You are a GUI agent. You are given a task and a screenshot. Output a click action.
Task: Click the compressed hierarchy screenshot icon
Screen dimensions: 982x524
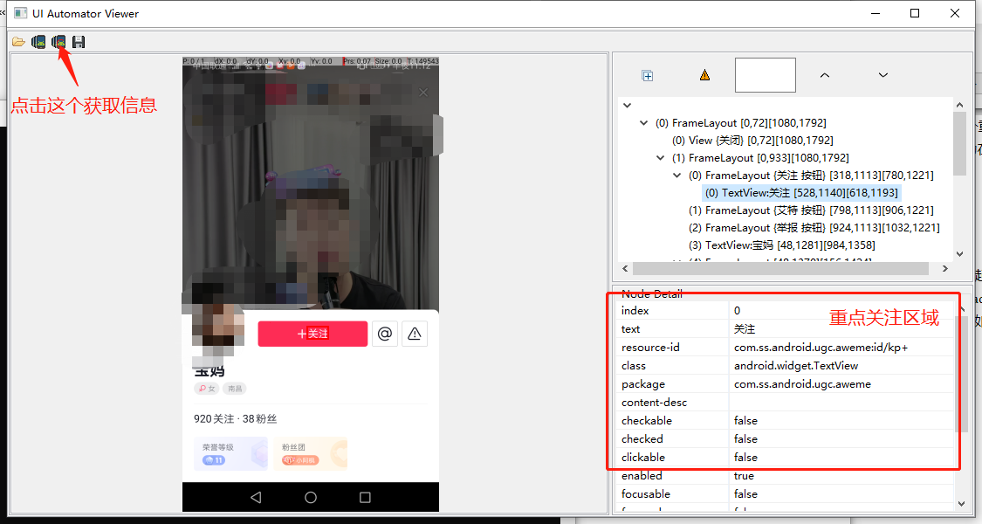(x=58, y=42)
